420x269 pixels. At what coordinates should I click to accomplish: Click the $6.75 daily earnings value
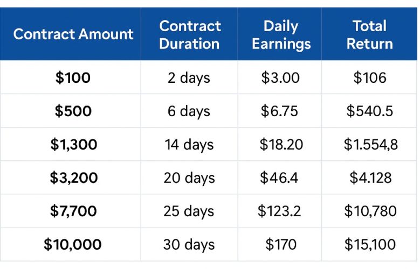click(x=280, y=111)
